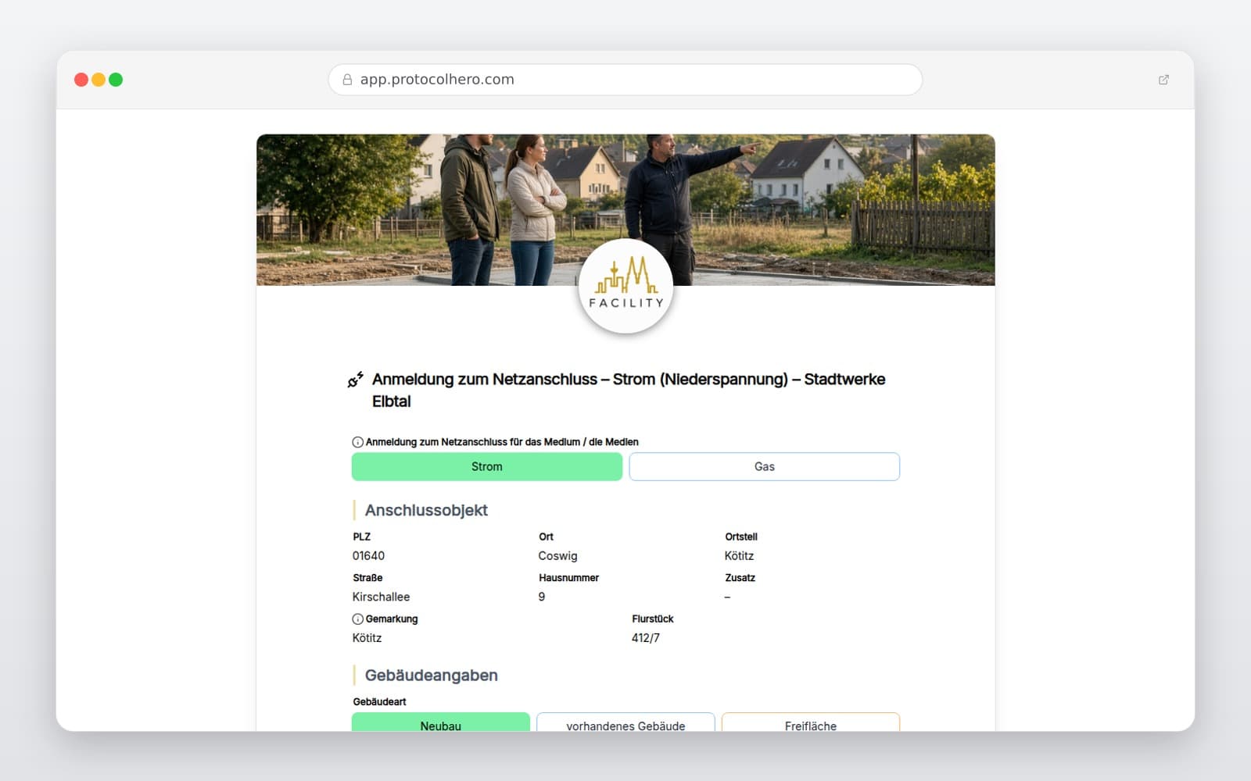Click the form title Anmeldung zum Netzanschluss
This screenshot has width=1251, height=781.
pyautogui.click(x=628, y=390)
